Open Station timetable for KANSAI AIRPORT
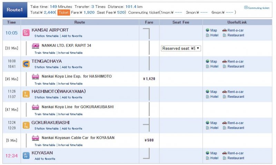Viewport: 276px width, 165px height. click(x=47, y=36)
